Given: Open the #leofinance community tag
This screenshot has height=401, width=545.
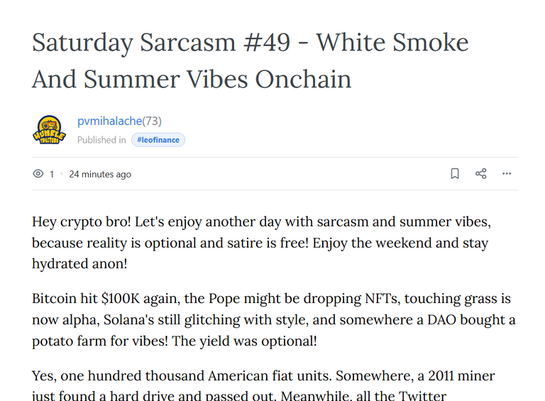Looking at the screenshot, I should (158, 140).
